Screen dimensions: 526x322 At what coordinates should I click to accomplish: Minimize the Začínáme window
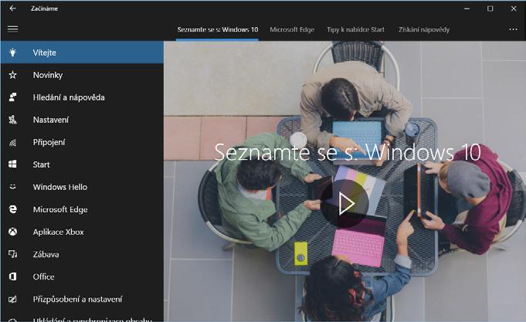[x=467, y=8]
